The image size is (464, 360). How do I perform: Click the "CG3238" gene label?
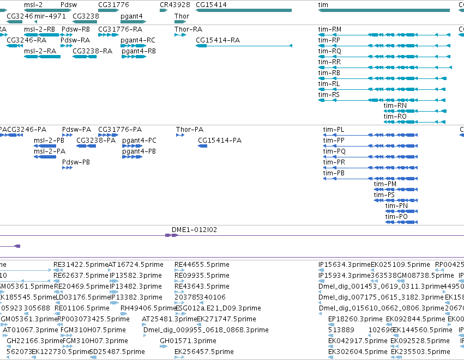click(86, 16)
